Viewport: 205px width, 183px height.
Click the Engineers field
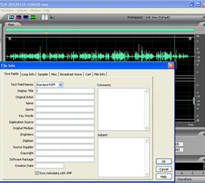(65, 134)
